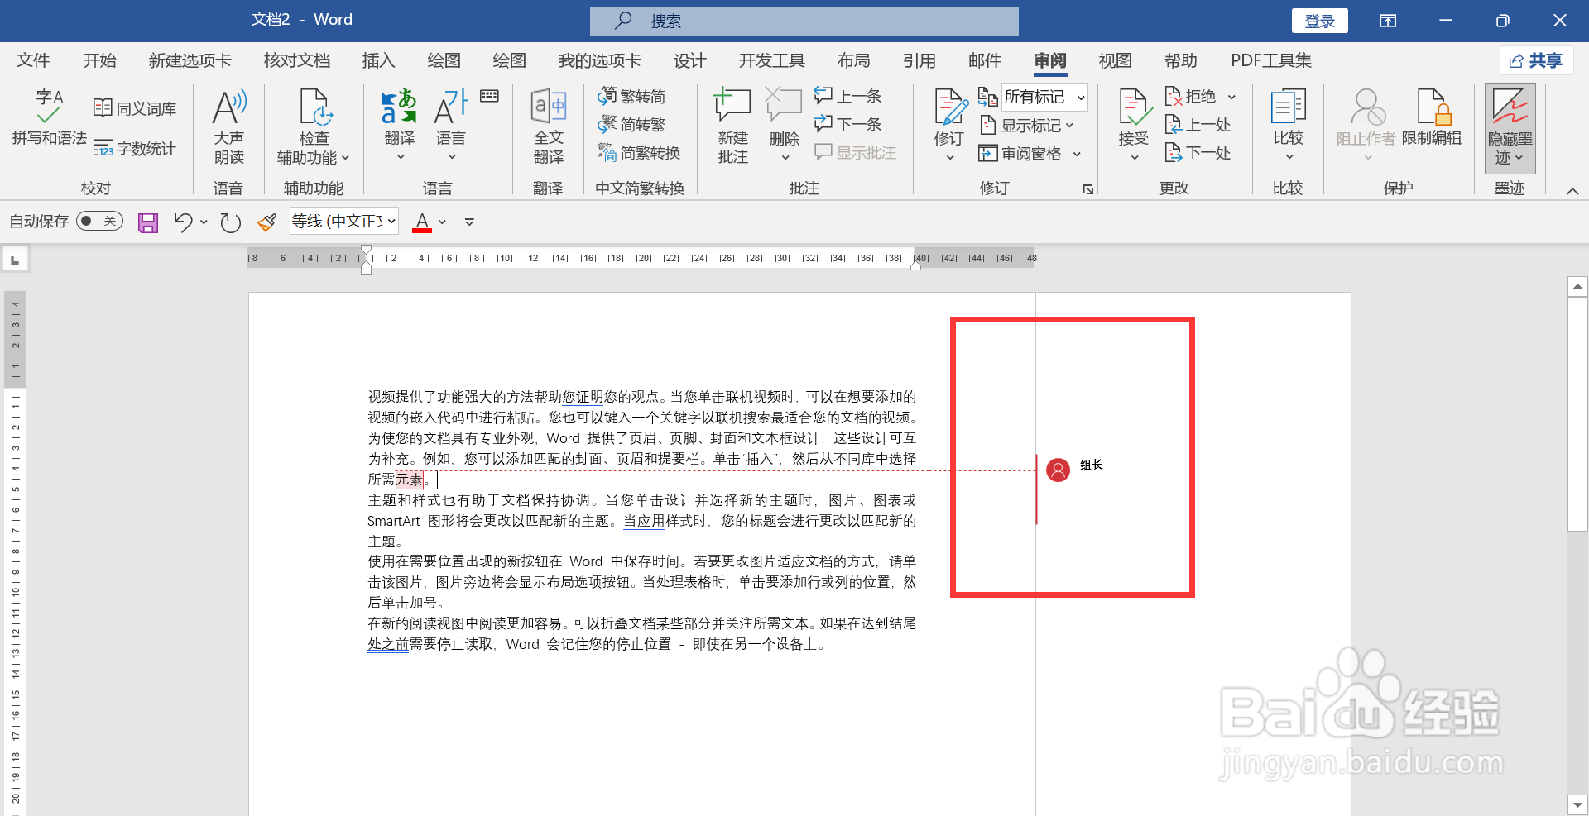Click the format painter brush icon
The image size is (1589, 816).
[266, 222]
